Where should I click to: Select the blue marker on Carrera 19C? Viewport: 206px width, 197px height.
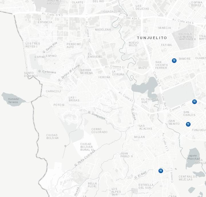[x=194, y=102]
